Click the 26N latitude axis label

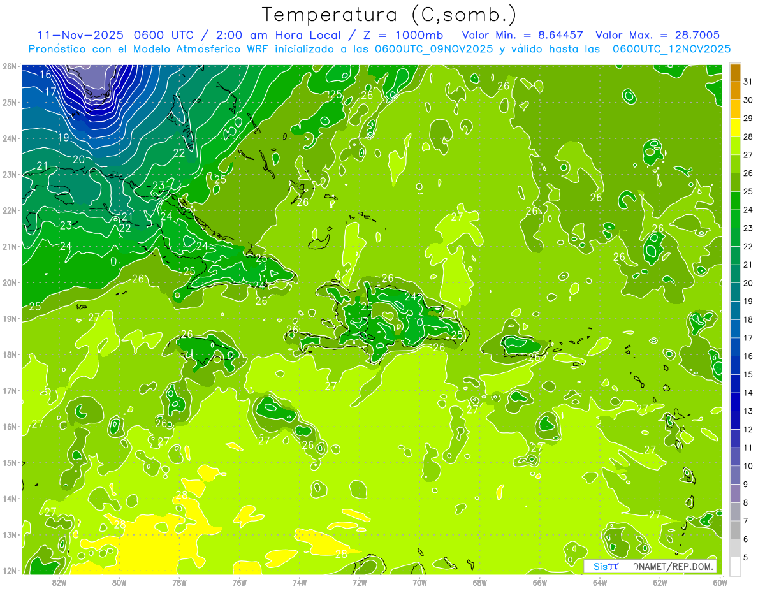[10, 66]
